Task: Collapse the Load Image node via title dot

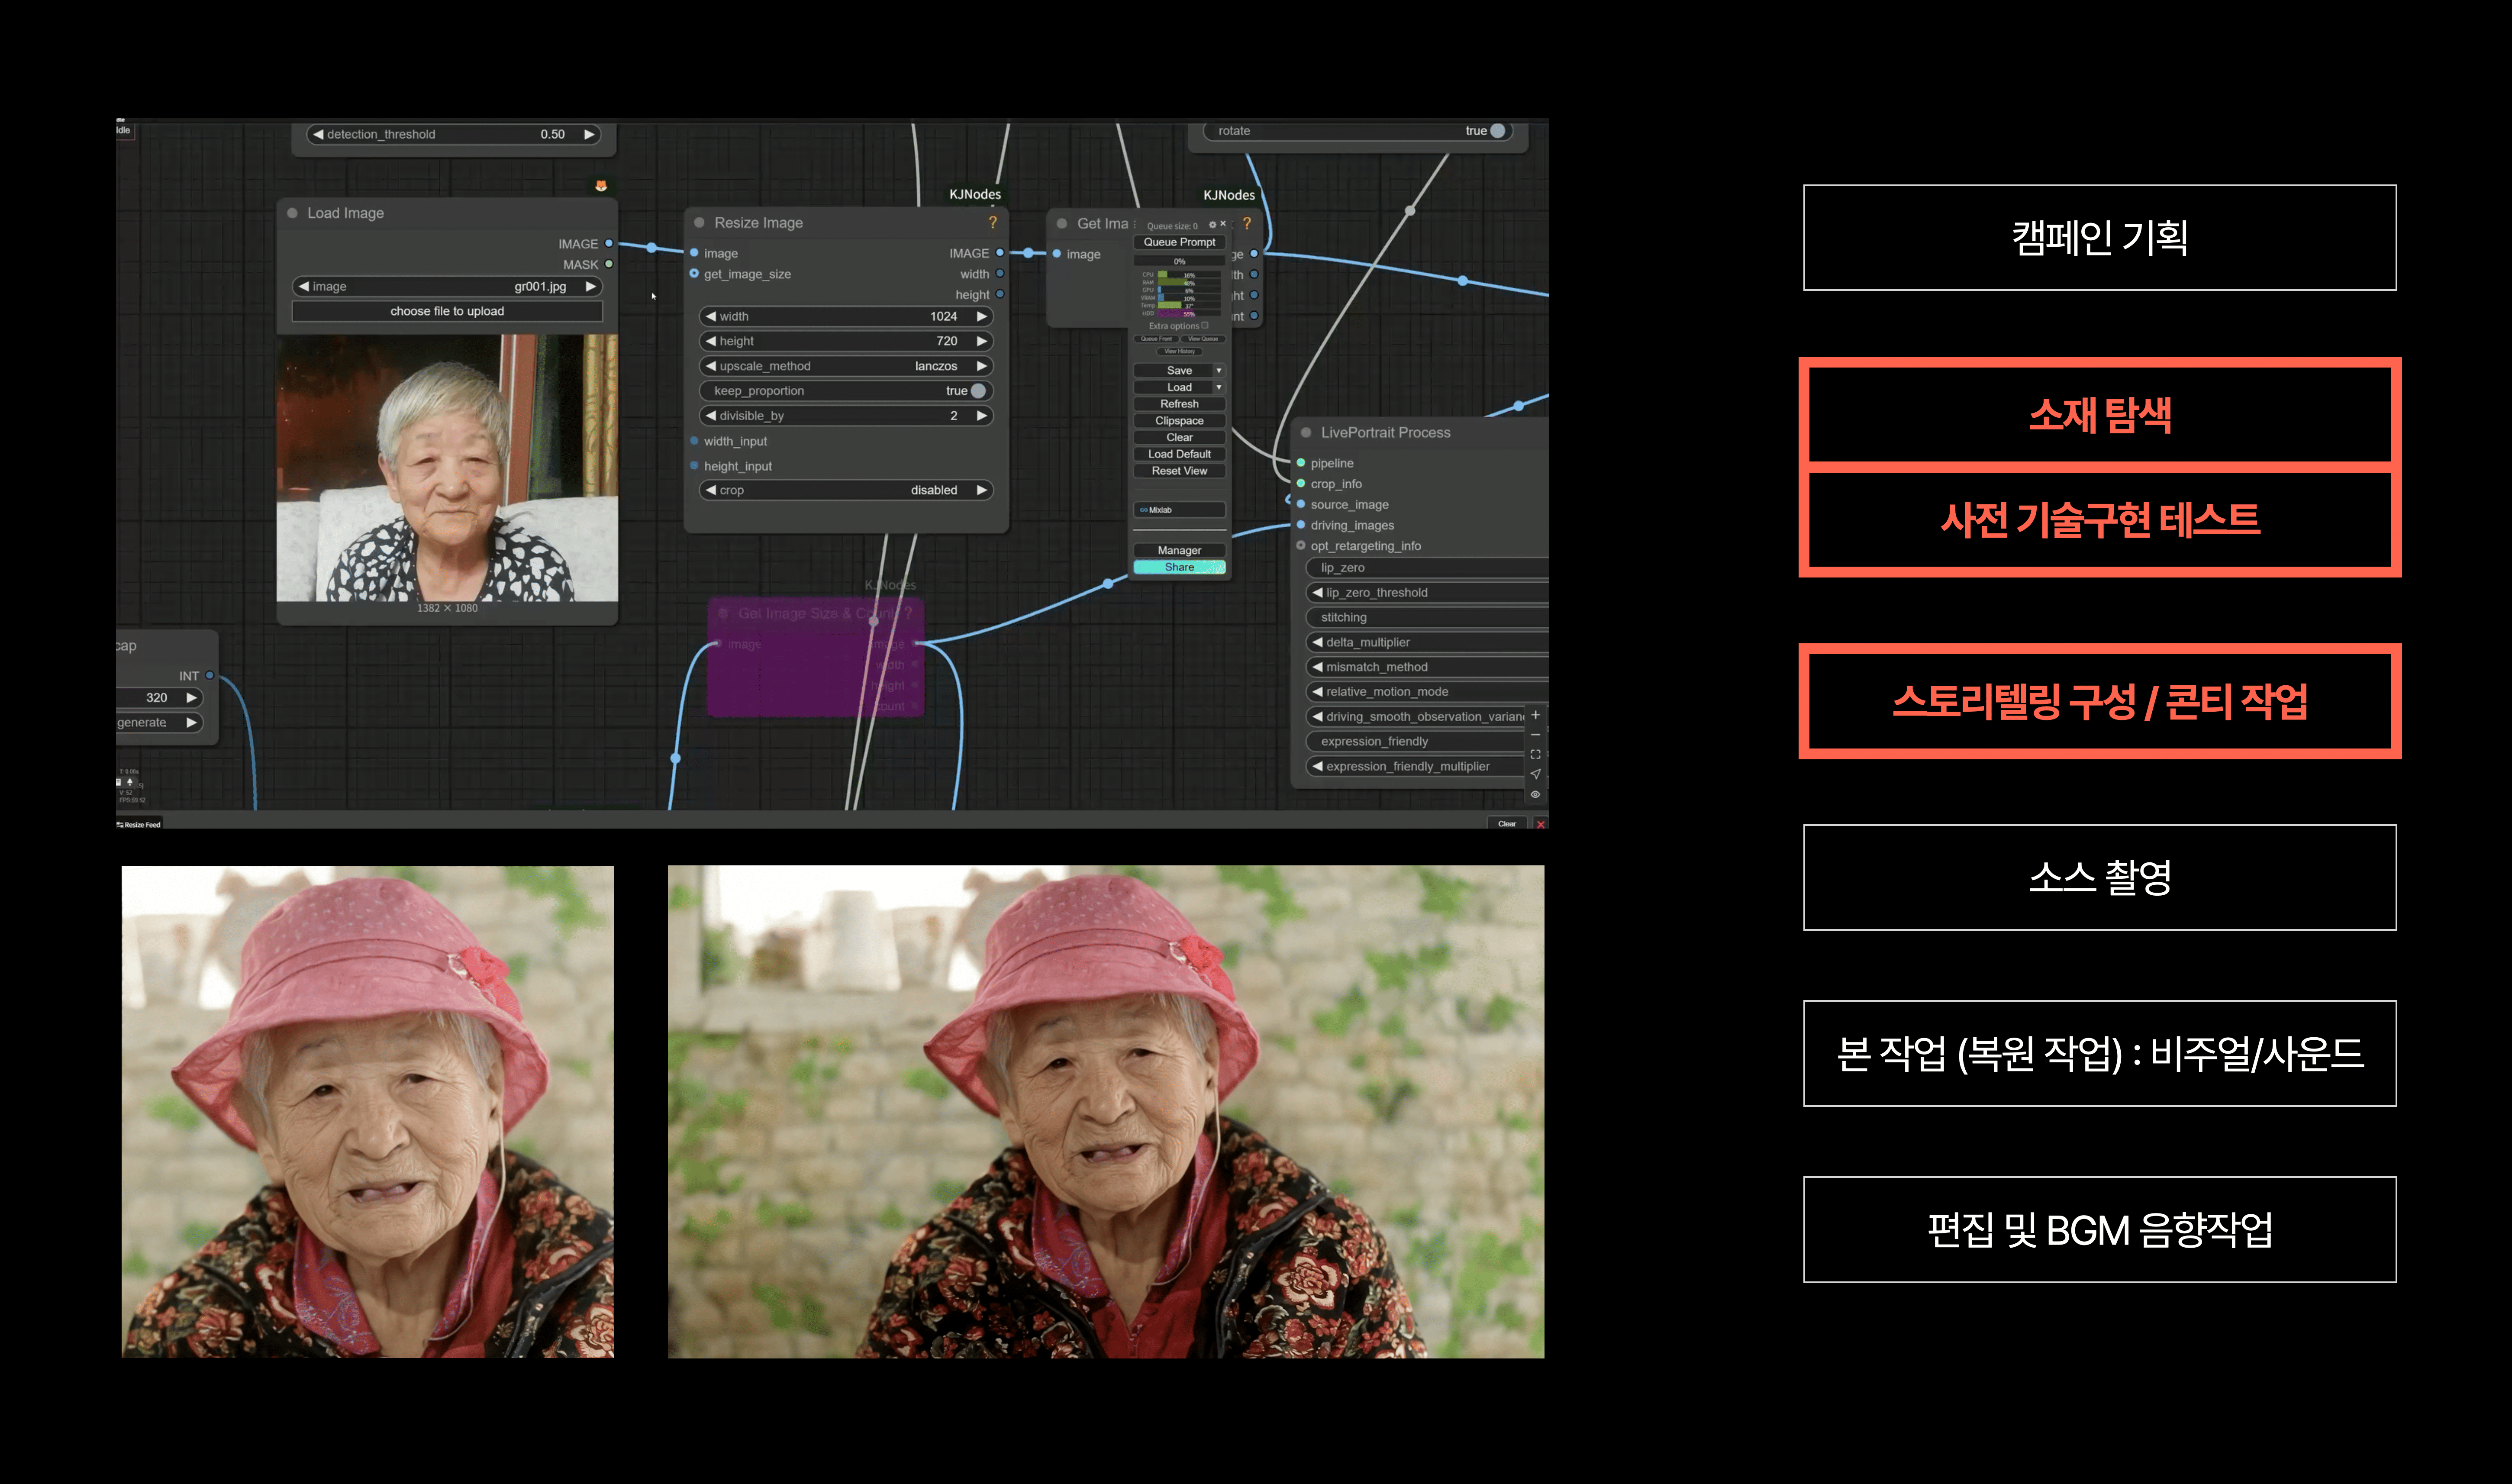Action: click(292, 213)
